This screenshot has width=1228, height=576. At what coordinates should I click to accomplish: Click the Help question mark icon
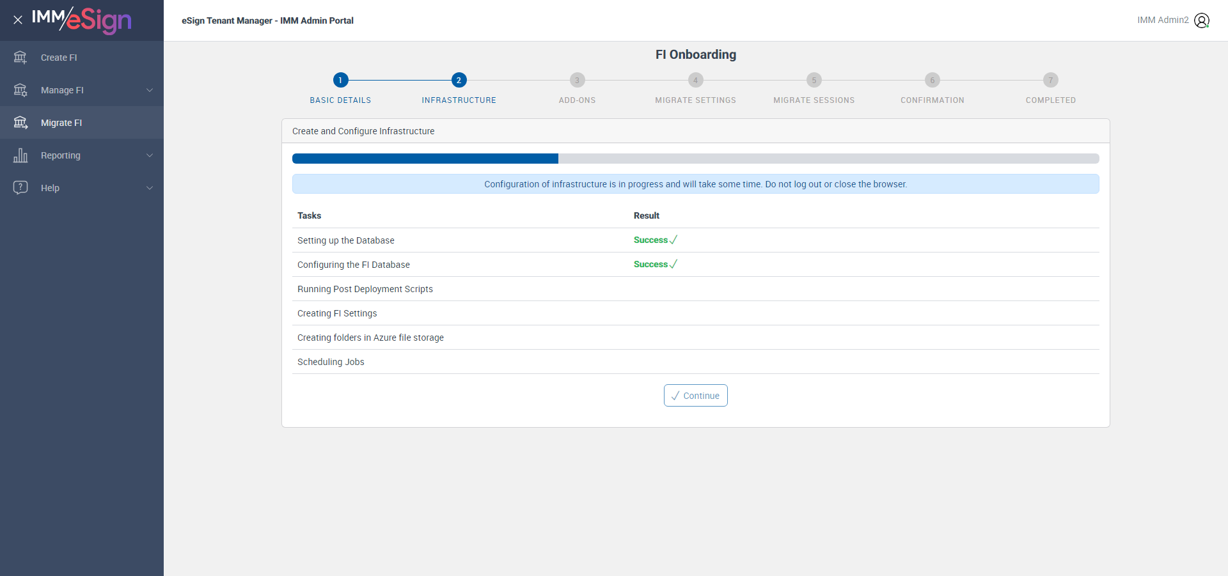pos(20,187)
